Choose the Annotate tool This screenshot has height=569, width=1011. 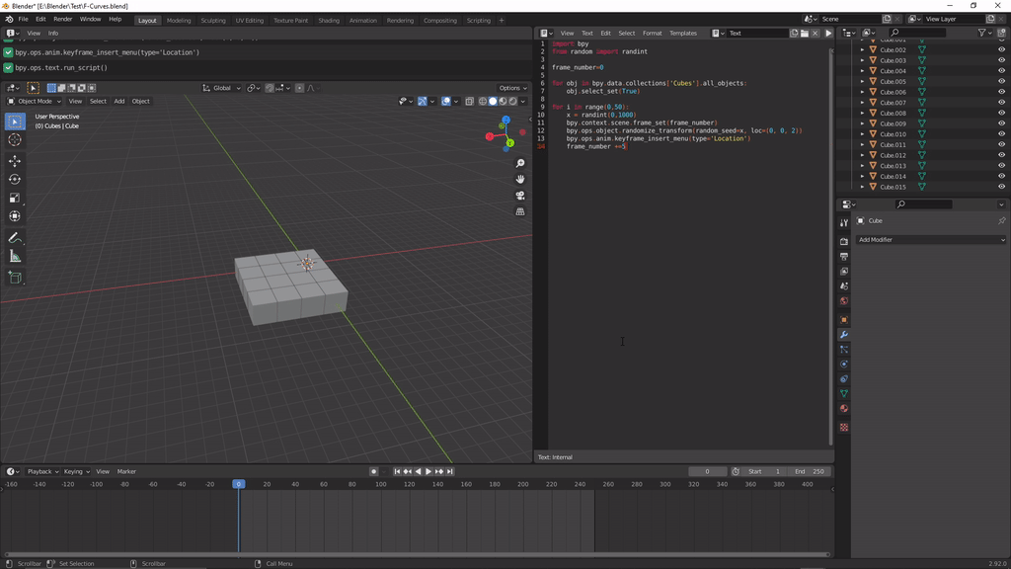click(x=15, y=238)
